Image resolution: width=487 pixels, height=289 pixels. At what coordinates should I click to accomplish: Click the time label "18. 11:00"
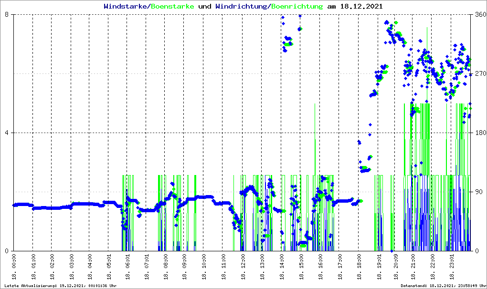tap(223, 267)
